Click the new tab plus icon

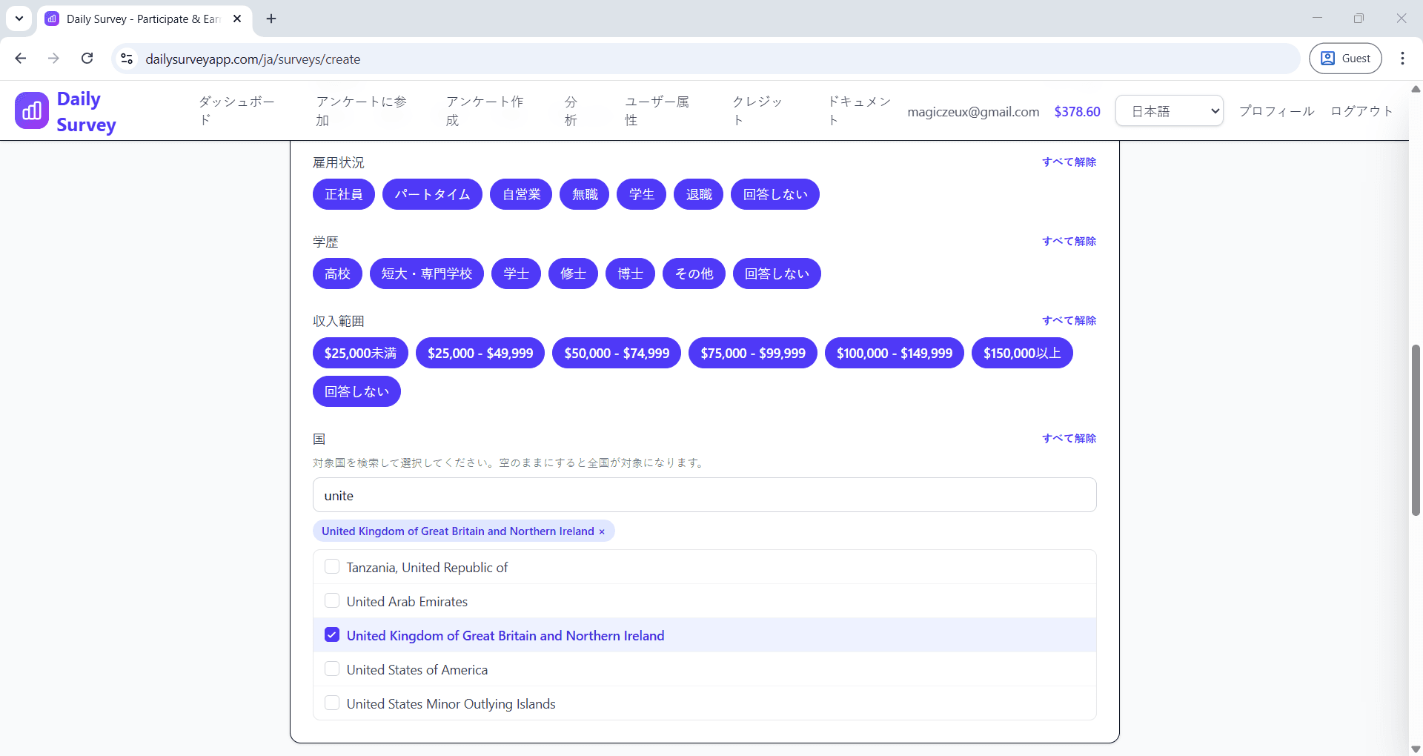point(271,19)
